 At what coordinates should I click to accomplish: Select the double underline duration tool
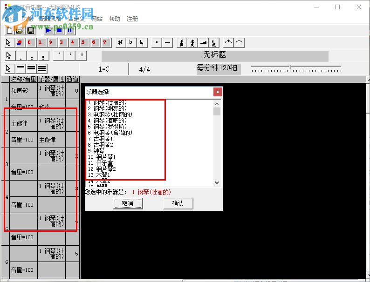(x=31, y=68)
